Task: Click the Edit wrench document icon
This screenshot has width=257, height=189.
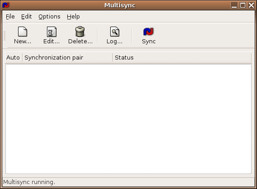Action: [51, 32]
